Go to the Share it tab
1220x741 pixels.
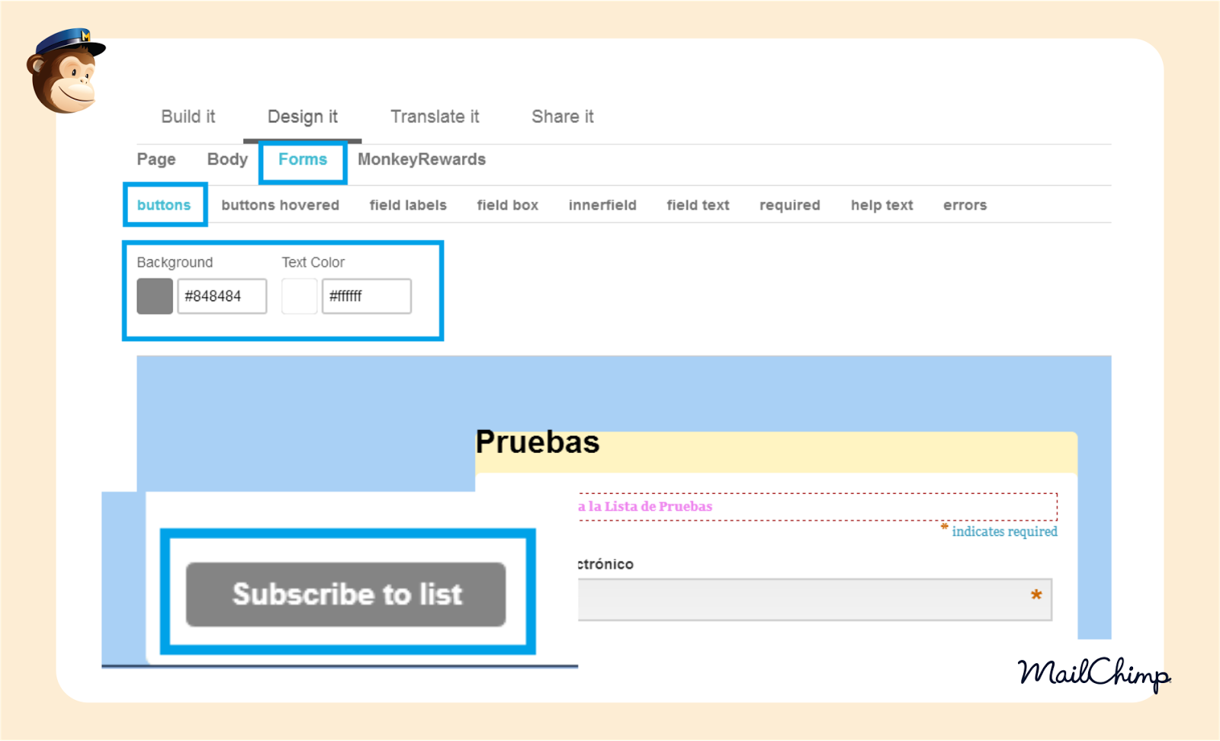(x=563, y=117)
